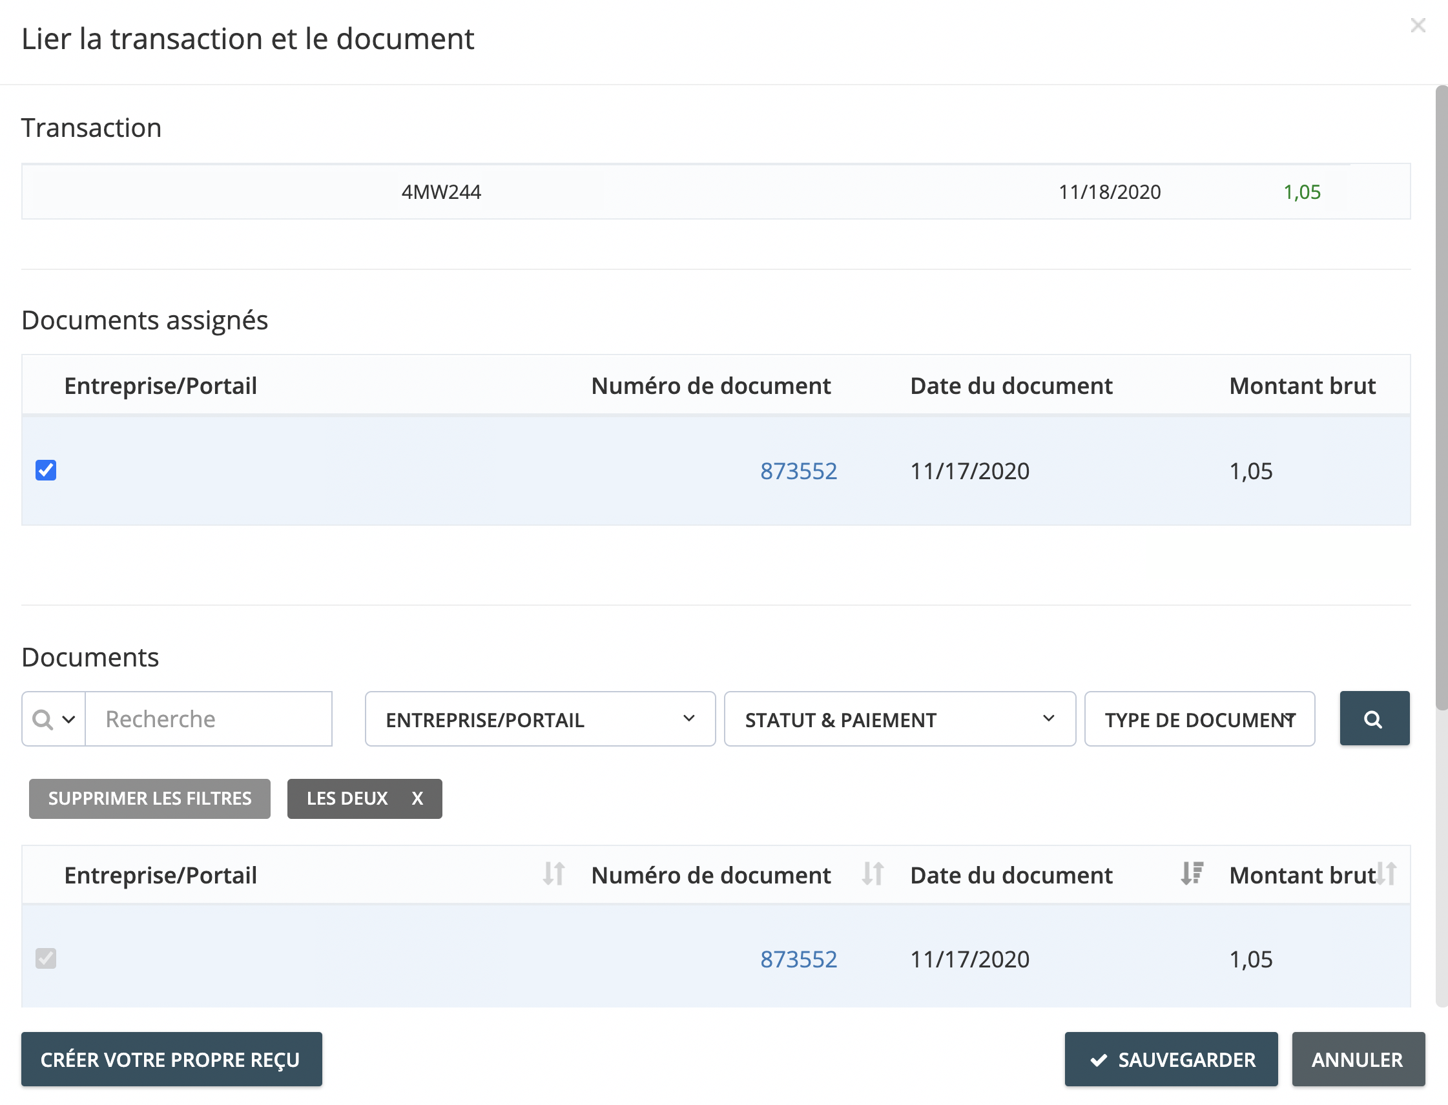Click amount 1,05 in Documents assignés row
The width and height of the screenshot is (1448, 1105).
1251,471
